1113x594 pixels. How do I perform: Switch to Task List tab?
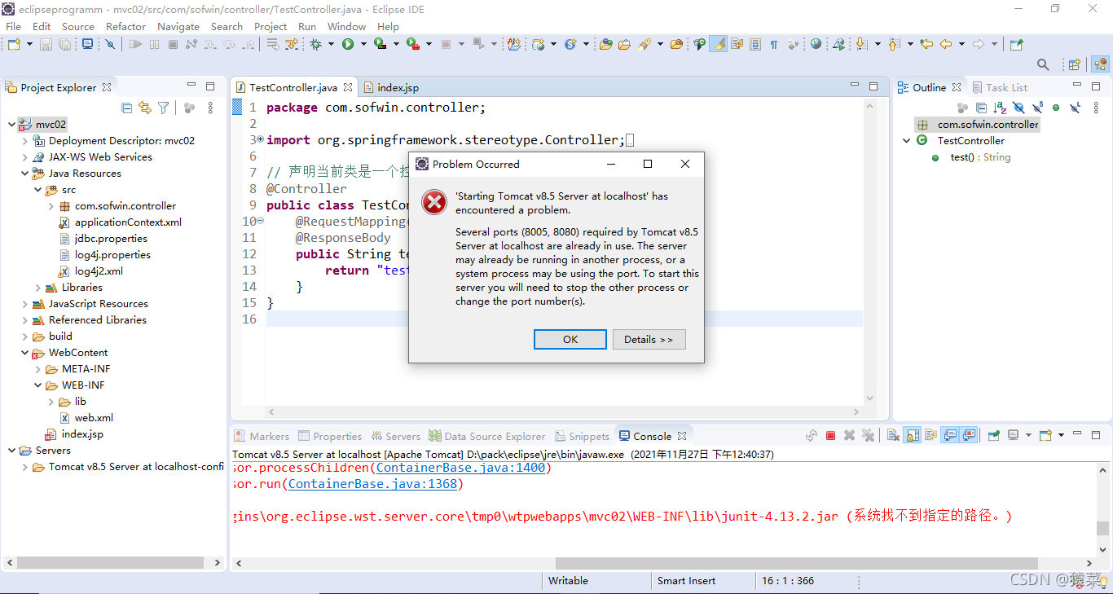(x=999, y=87)
